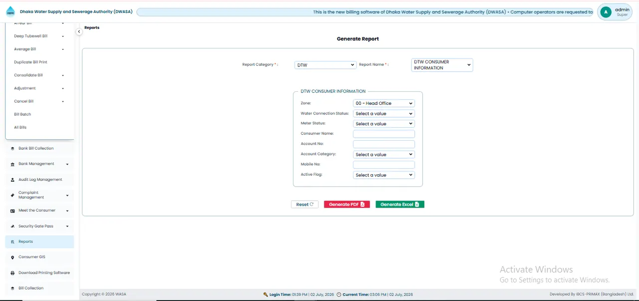The image size is (639, 301).
Task: Click the admin avatar circle icon
Action: [x=606, y=12]
